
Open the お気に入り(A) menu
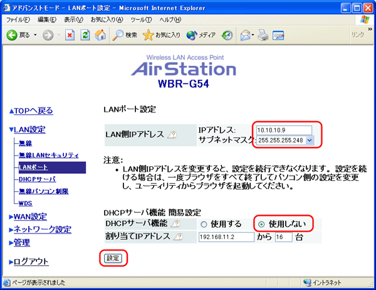coord(107,20)
